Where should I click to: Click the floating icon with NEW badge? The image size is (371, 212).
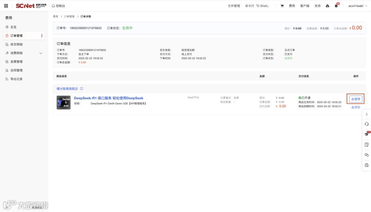click(367, 134)
